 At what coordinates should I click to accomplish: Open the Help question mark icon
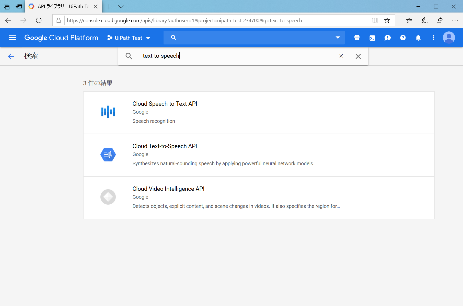(x=403, y=38)
